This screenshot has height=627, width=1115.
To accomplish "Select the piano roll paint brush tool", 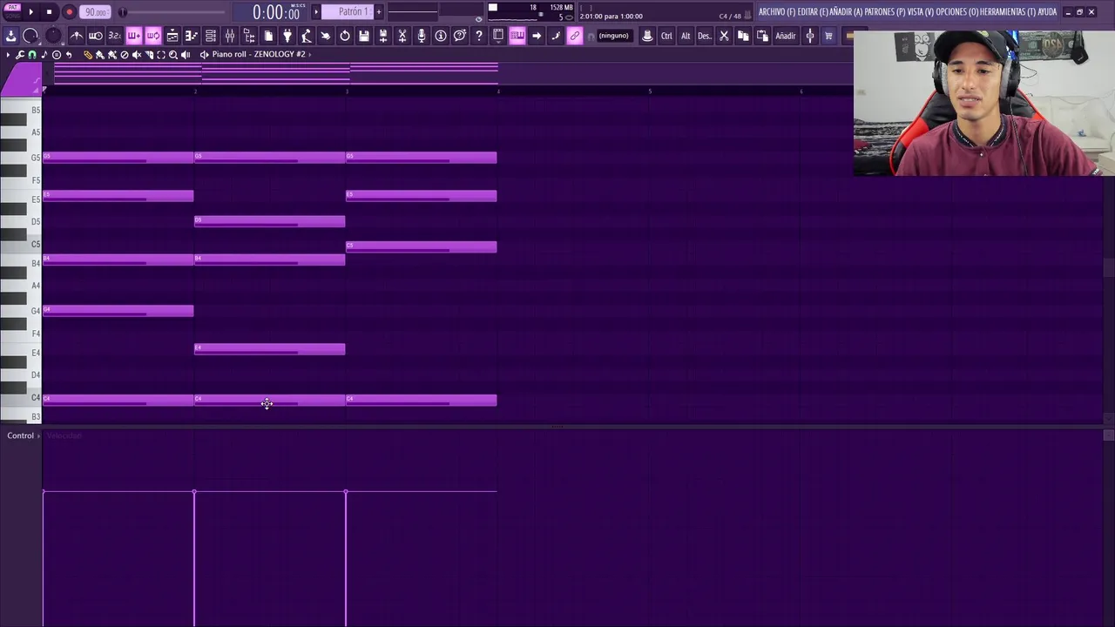I will (x=99, y=55).
